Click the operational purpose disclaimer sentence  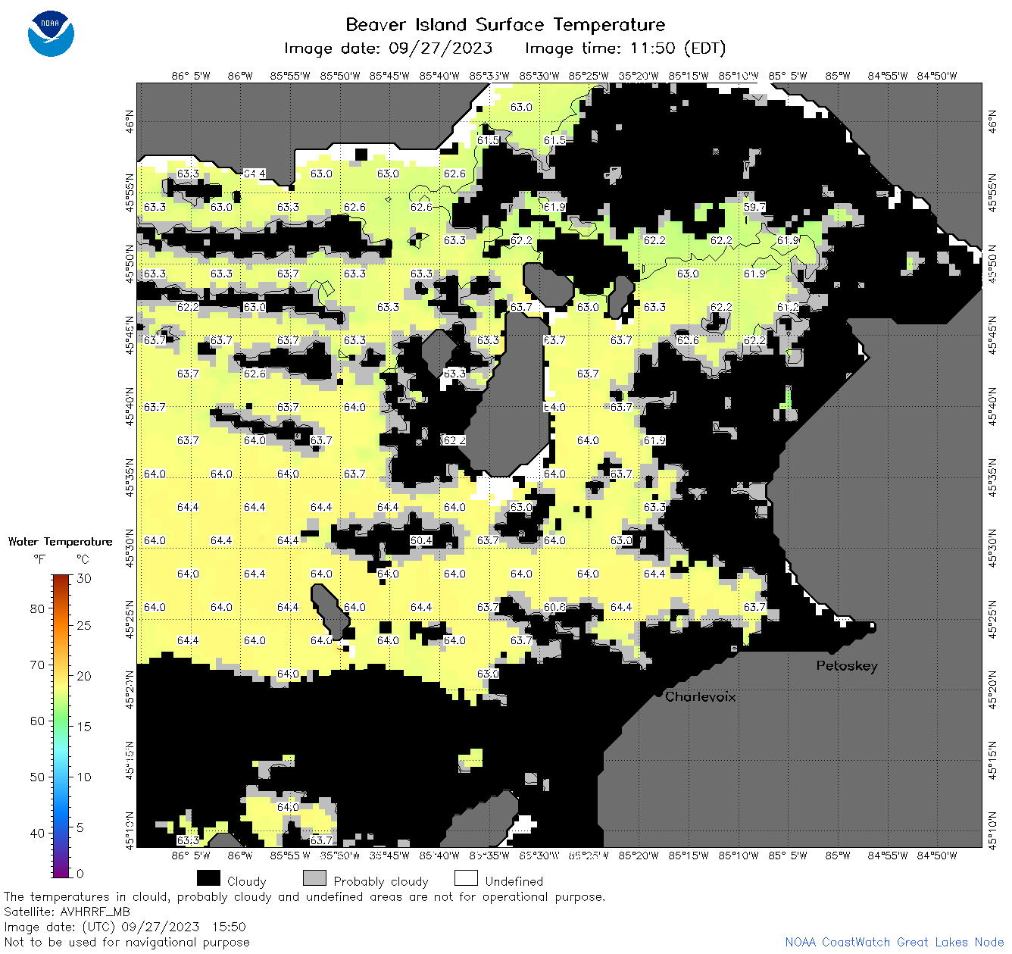coord(305,896)
